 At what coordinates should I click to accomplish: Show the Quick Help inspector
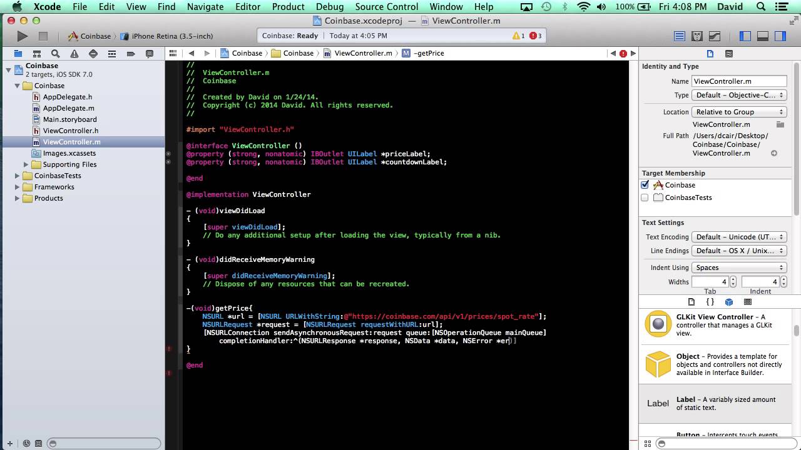tap(729, 54)
